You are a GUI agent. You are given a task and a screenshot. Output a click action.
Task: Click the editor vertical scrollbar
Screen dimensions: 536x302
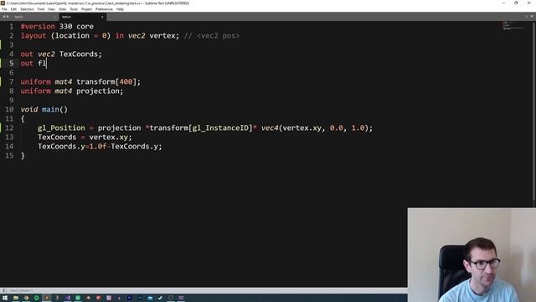[534, 112]
